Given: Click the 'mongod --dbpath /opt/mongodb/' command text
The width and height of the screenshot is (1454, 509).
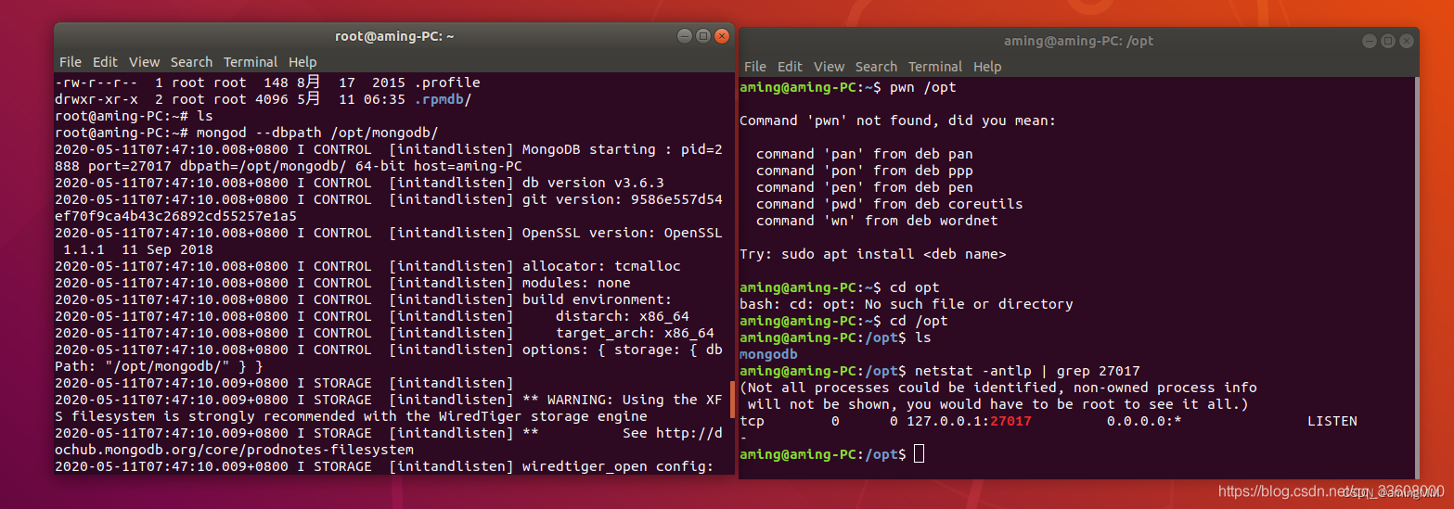Looking at the screenshot, I should tap(317, 133).
